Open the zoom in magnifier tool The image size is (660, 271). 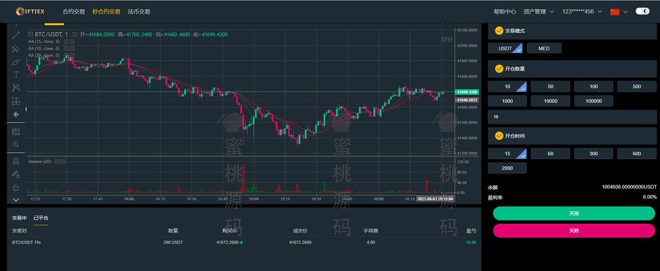pyautogui.click(x=15, y=144)
